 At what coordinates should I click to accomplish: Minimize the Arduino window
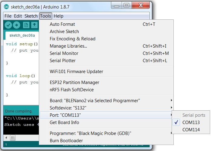coord(116,5)
